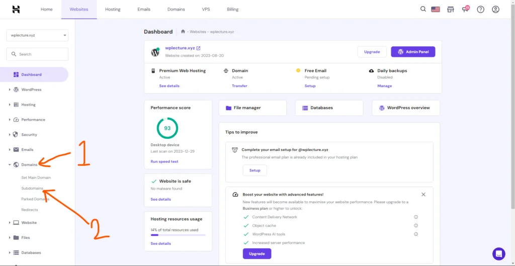The image size is (515, 266).
Task: Click the Run speed test link
Action: (164, 161)
